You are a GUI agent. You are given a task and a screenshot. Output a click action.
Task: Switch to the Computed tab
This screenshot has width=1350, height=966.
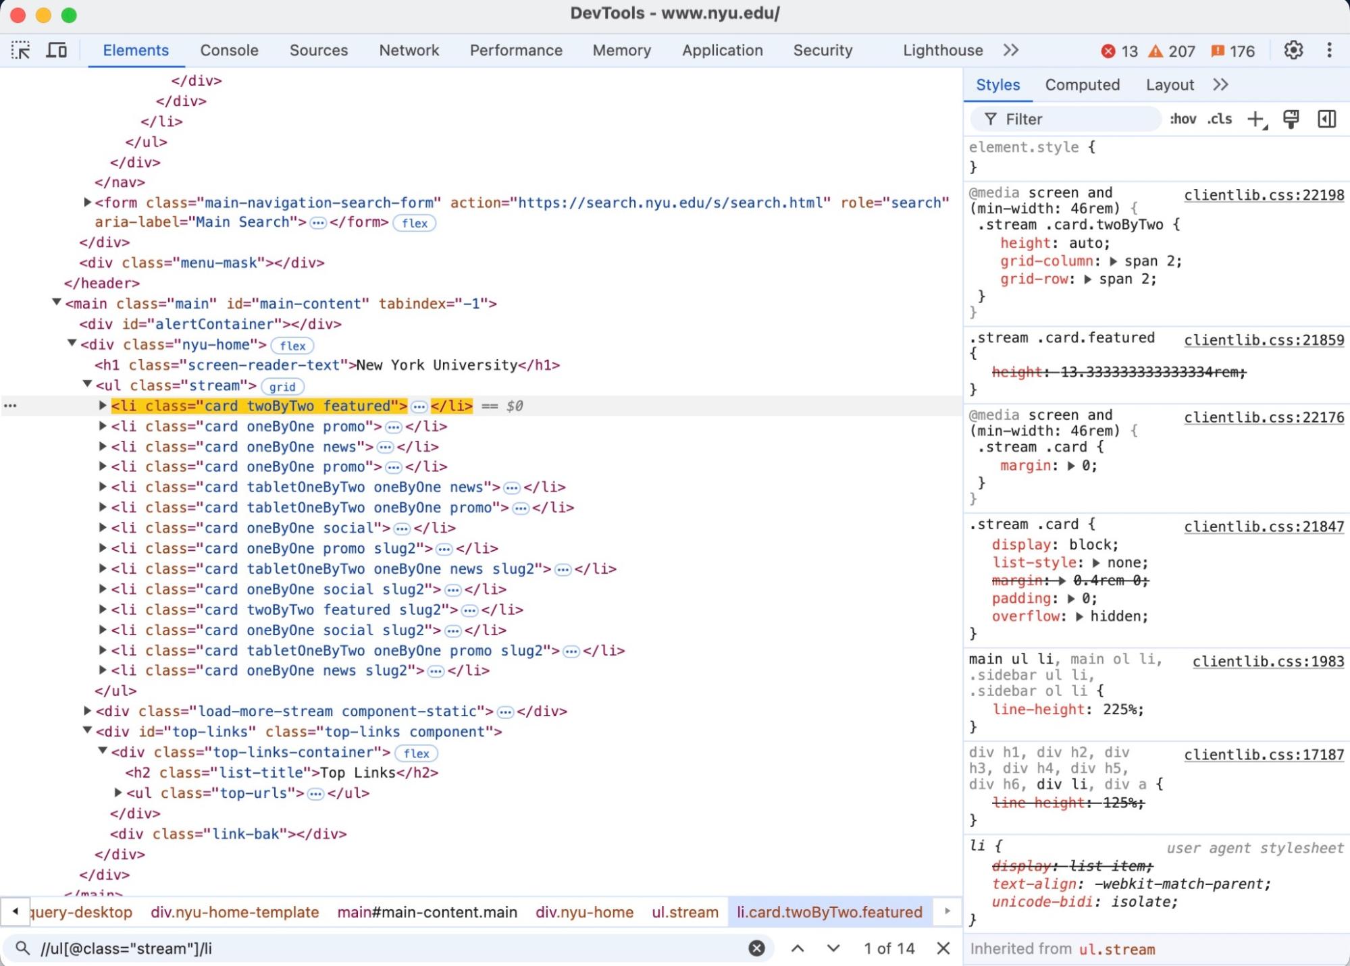tap(1082, 84)
